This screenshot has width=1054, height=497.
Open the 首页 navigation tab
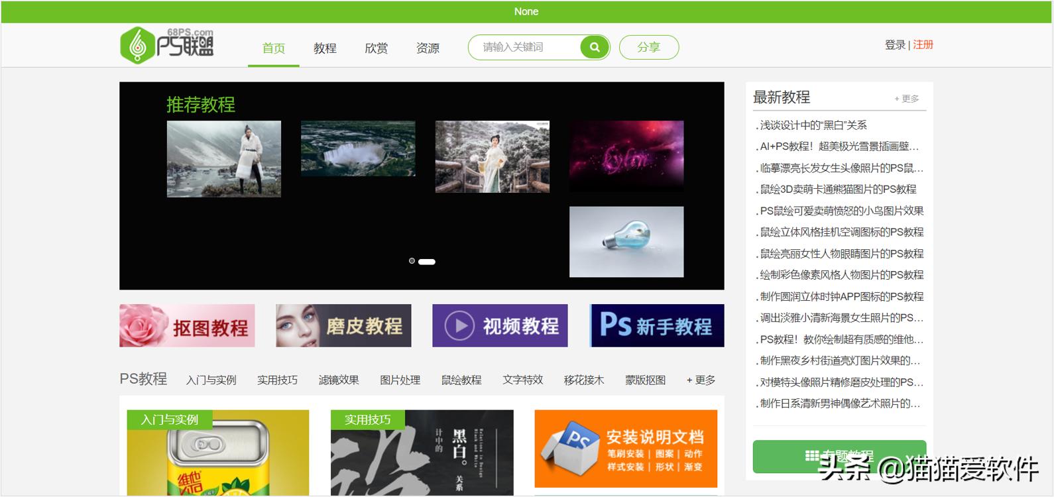274,48
